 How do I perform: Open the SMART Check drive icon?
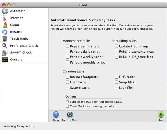[x=5, y=53]
